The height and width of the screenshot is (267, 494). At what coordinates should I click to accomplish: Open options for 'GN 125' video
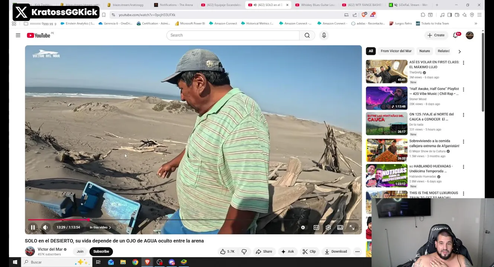click(x=463, y=115)
